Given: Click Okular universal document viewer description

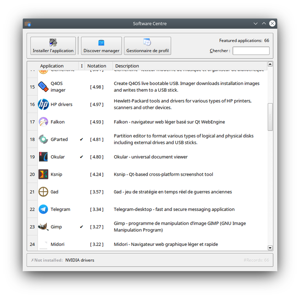Looking at the screenshot, I should [x=151, y=157].
